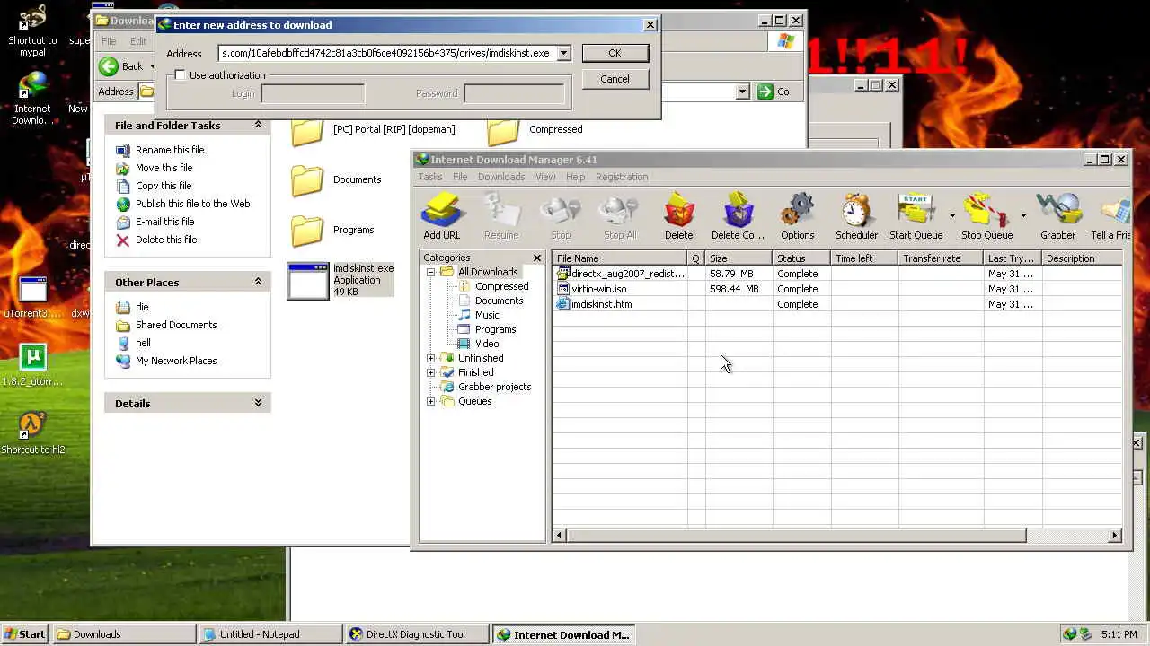
Task: Open the Registration menu in IDM
Action: (x=622, y=177)
